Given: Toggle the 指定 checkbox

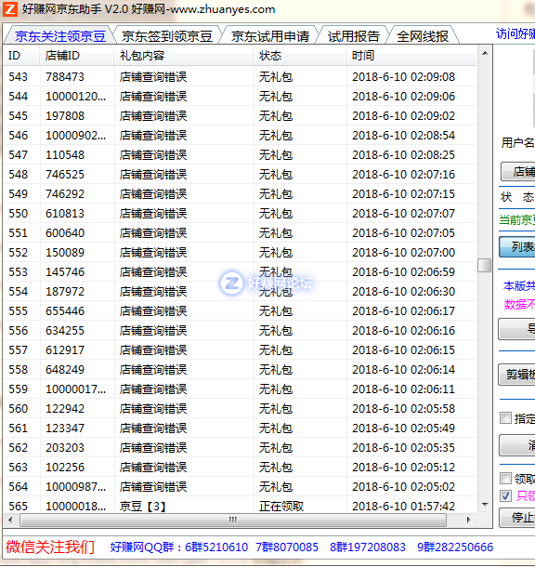Looking at the screenshot, I should pyautogui.click(x=505, y=418).
